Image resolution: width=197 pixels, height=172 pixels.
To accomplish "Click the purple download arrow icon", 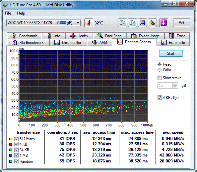I will click(164, 23).
